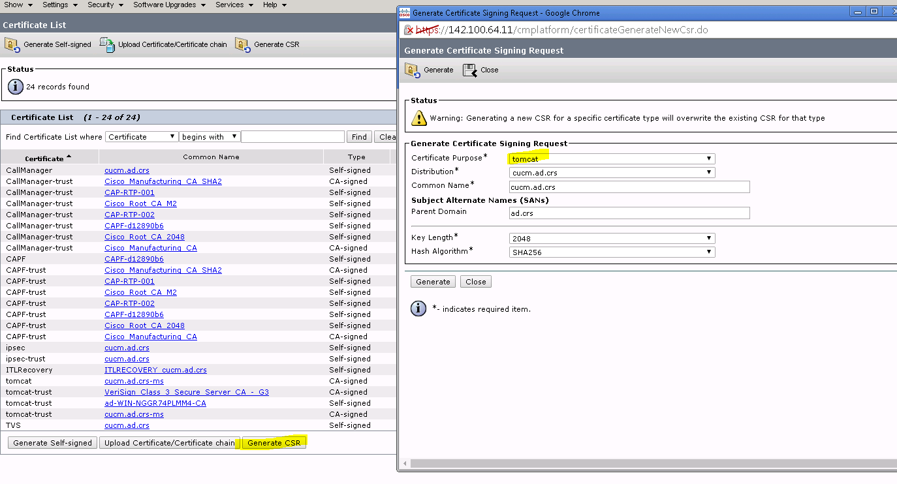
Task: Click Generate CSR toolbar lock icon
Action: [243, 44]
